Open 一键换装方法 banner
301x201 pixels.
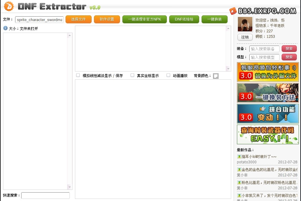(x=268, y=93)
